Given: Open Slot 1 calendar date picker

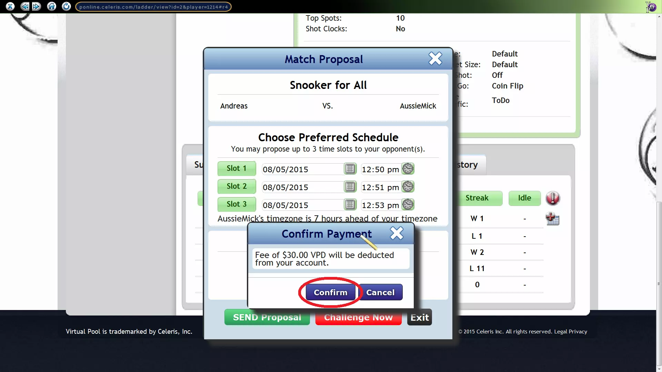Looking at the screenshot, I should point(350,169).
